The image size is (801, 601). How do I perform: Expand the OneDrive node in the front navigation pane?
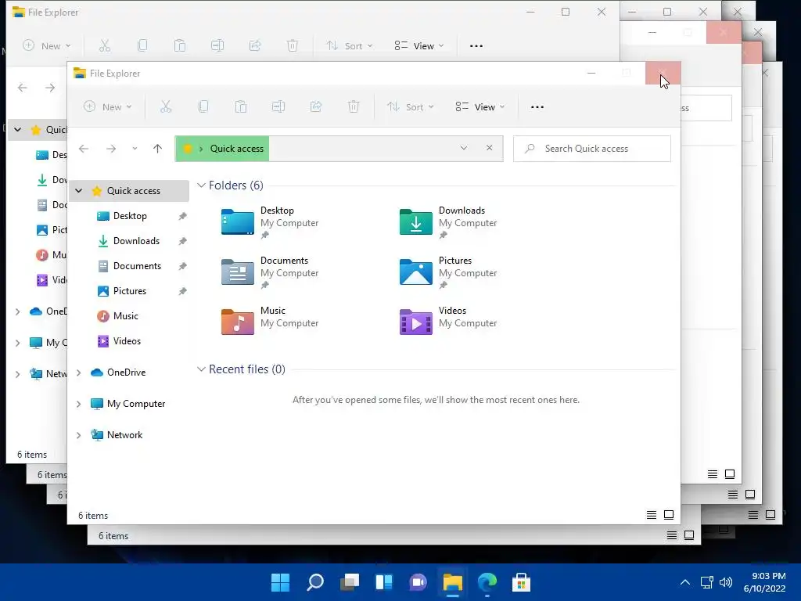click(79, 372)
